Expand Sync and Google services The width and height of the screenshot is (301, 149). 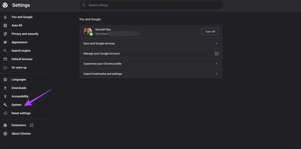pyautogui.click(x=151, y=43)
